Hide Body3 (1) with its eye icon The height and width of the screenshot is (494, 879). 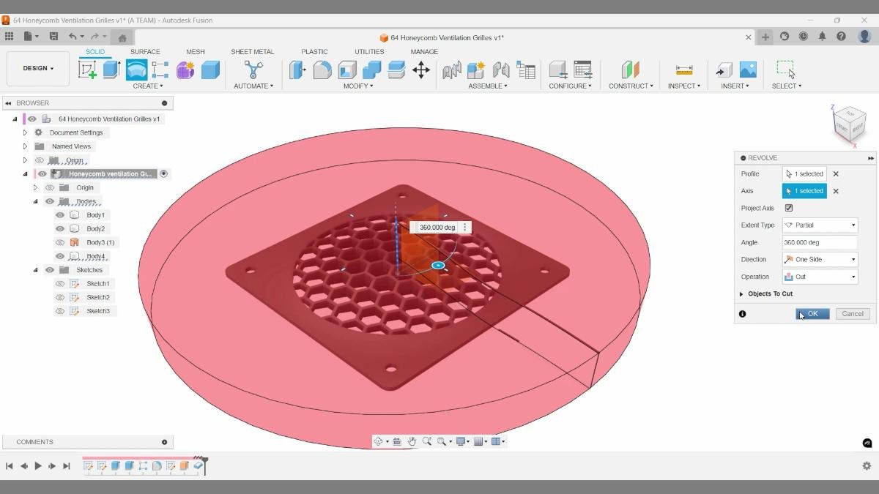point(60,242)
